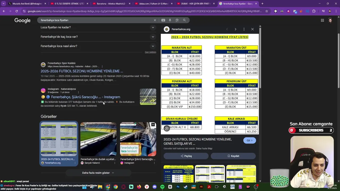Screen dimensions: 340x191
Task: Open the tab search dropdown in Chrome
Action: click(x=3, y=4)
